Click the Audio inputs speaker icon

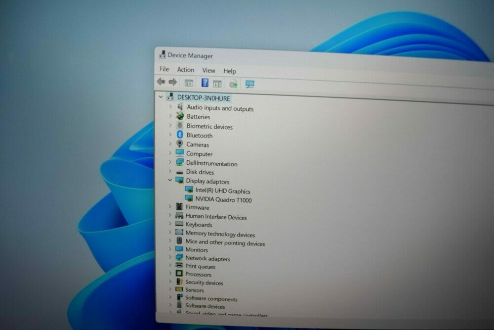click(180, 107)
